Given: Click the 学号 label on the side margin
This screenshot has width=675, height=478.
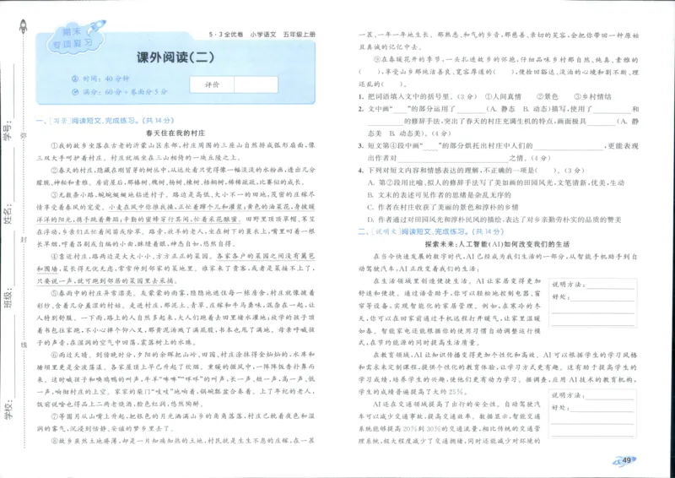Looking at the screenshot, I should pos(8,131).
